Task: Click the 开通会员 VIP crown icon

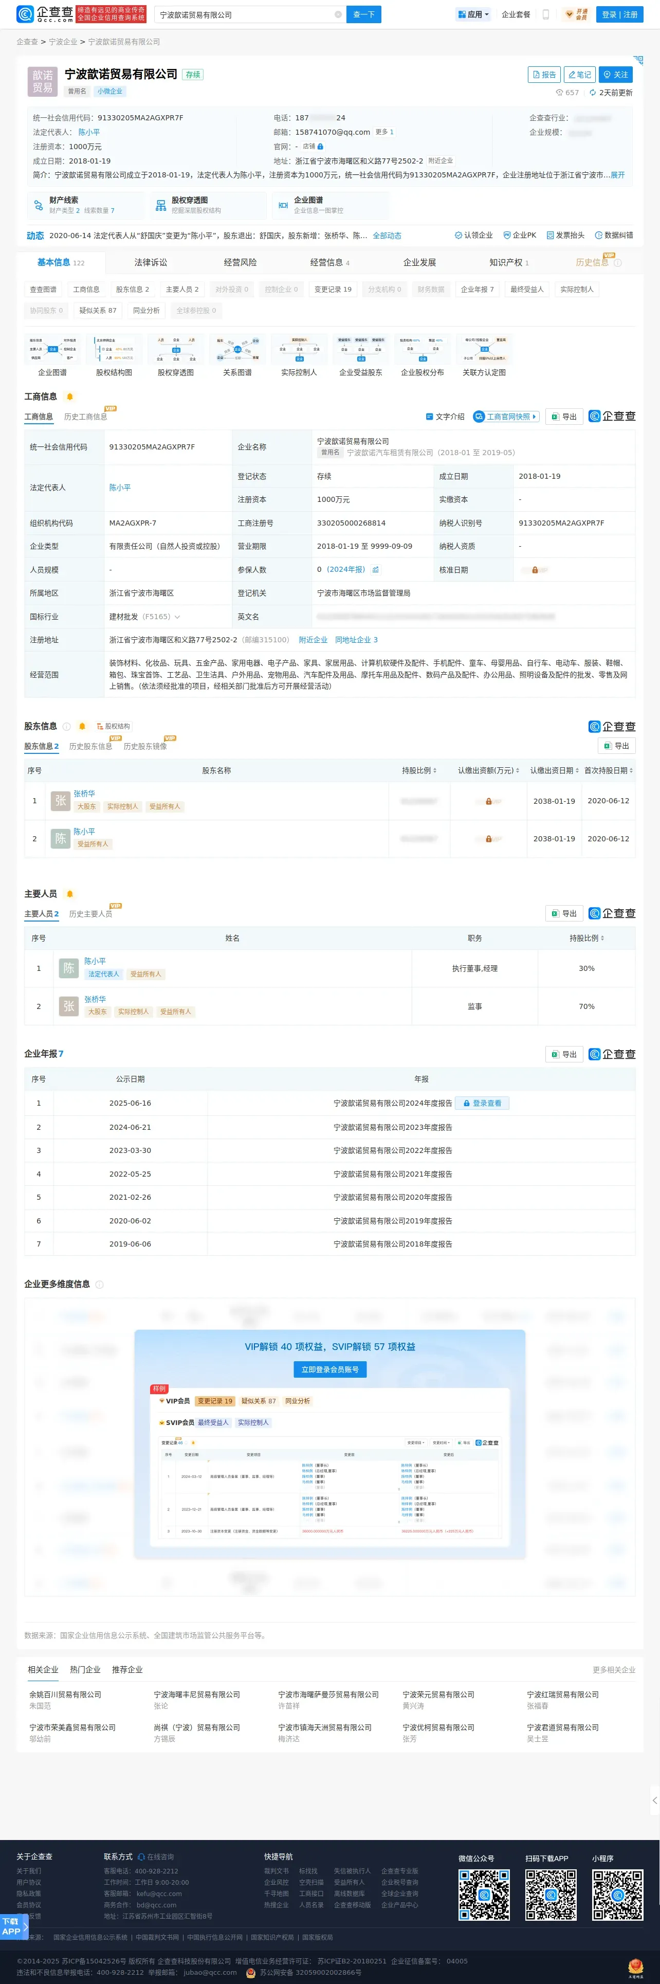Action: 576,14
